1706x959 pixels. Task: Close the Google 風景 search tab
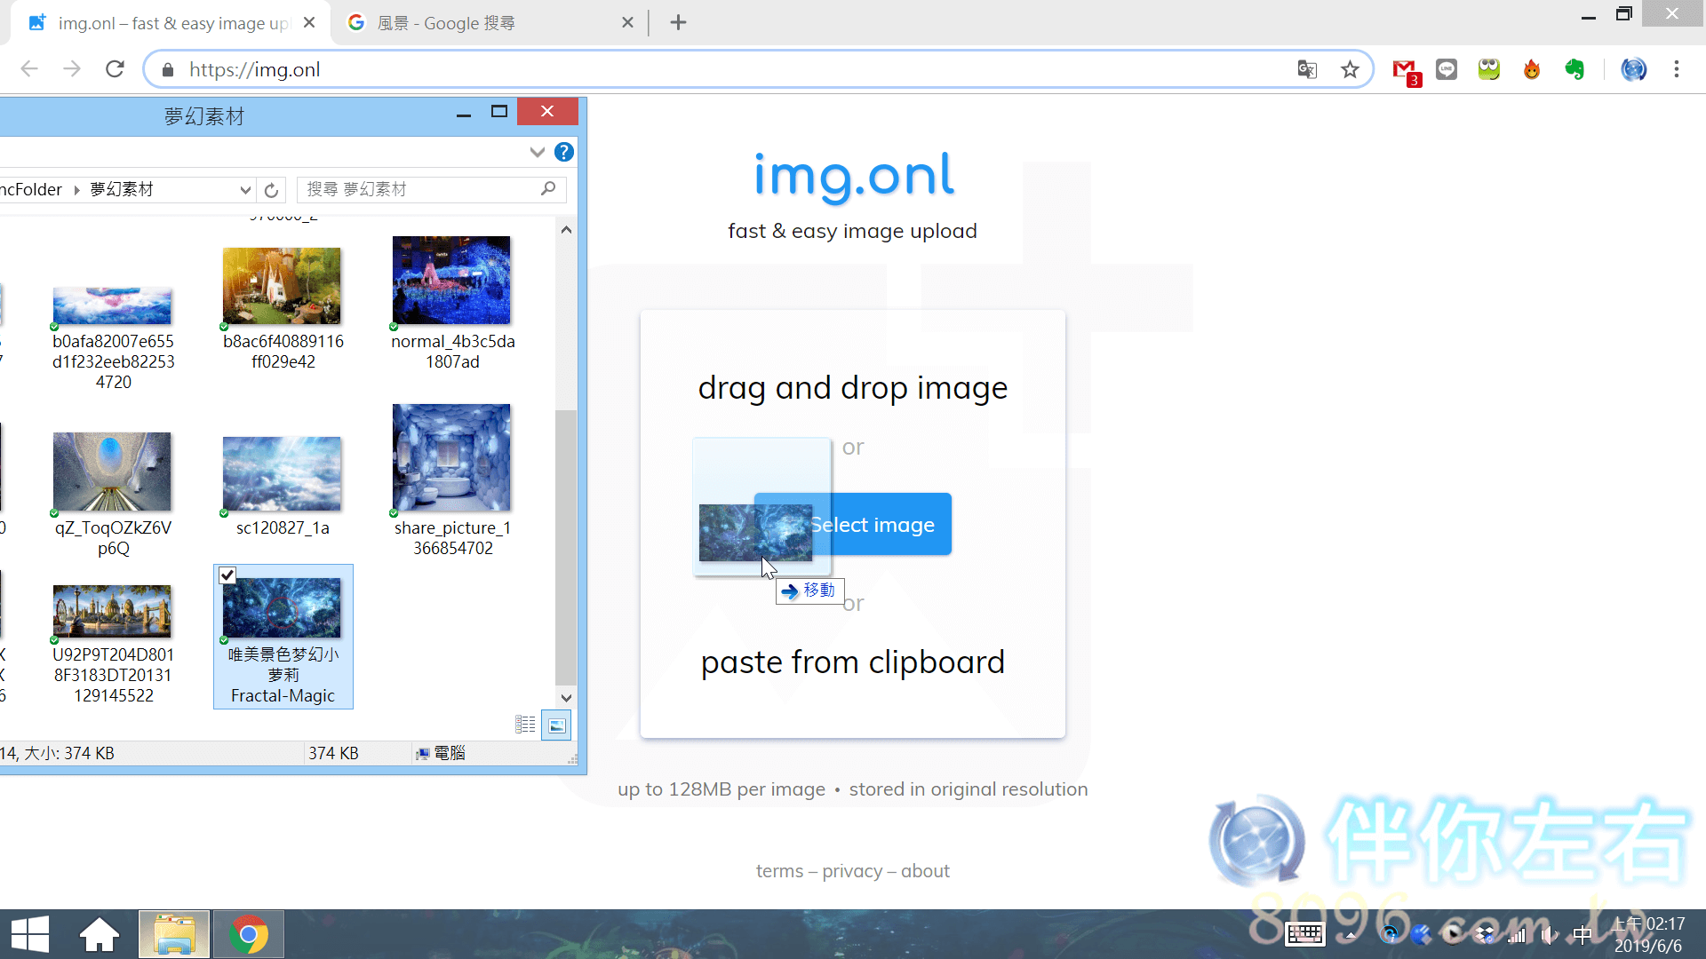tap(628, 22)
